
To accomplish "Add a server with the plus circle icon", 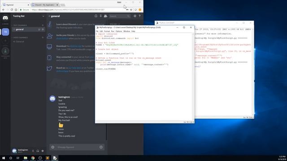I will (5, 41).
